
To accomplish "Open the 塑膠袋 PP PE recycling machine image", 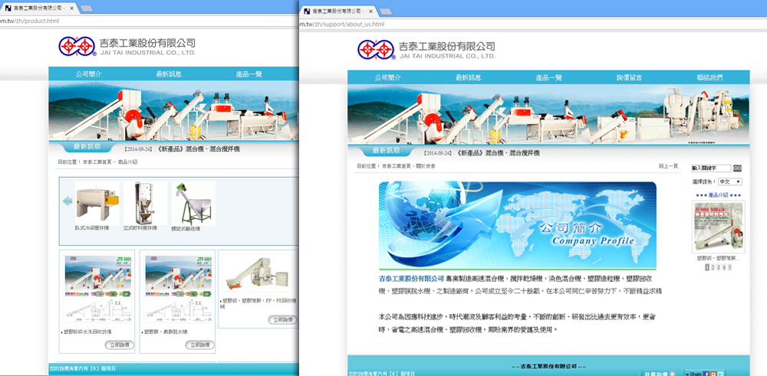I will [257, 273].
